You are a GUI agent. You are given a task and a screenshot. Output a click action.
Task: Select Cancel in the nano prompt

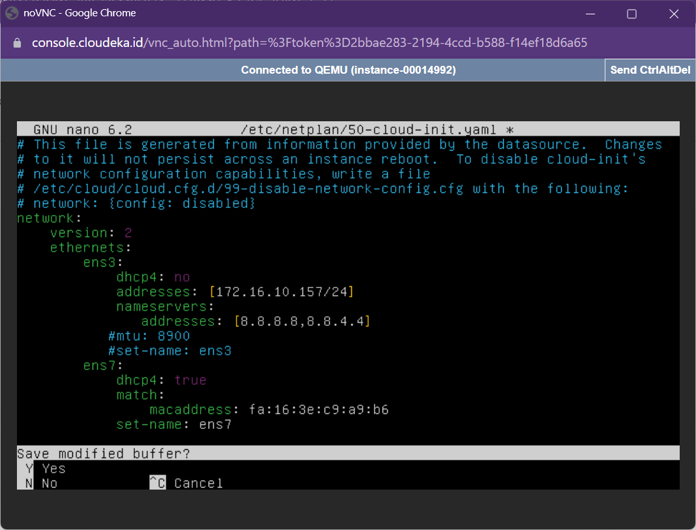click(x=198, y=483)
